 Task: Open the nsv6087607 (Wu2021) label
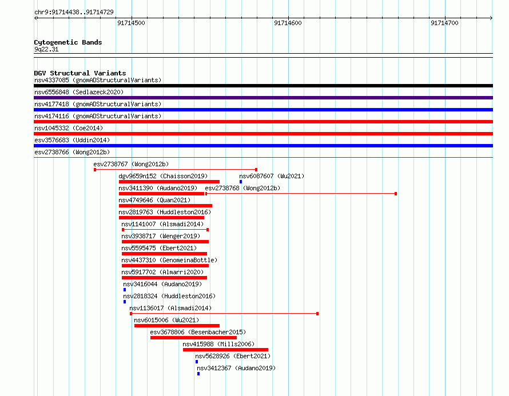pyautogui.click(x=272, y=176)
